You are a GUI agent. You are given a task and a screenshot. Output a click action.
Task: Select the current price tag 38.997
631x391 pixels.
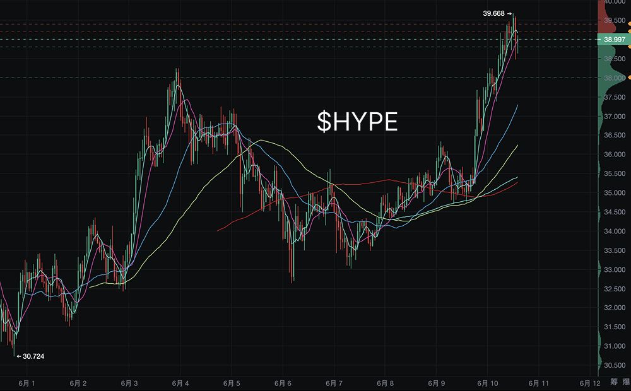(x=615, y=40)
